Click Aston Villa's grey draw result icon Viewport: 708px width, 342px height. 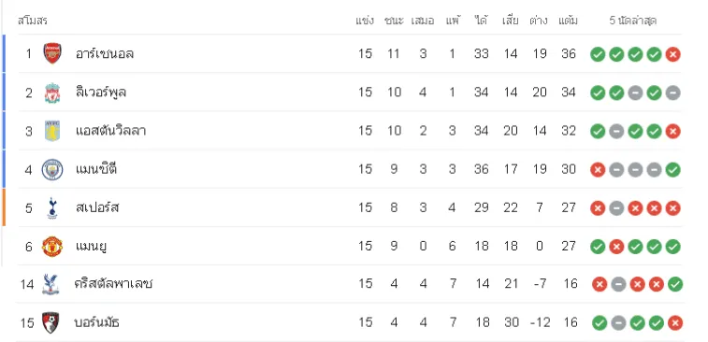[x=616, y=132]
